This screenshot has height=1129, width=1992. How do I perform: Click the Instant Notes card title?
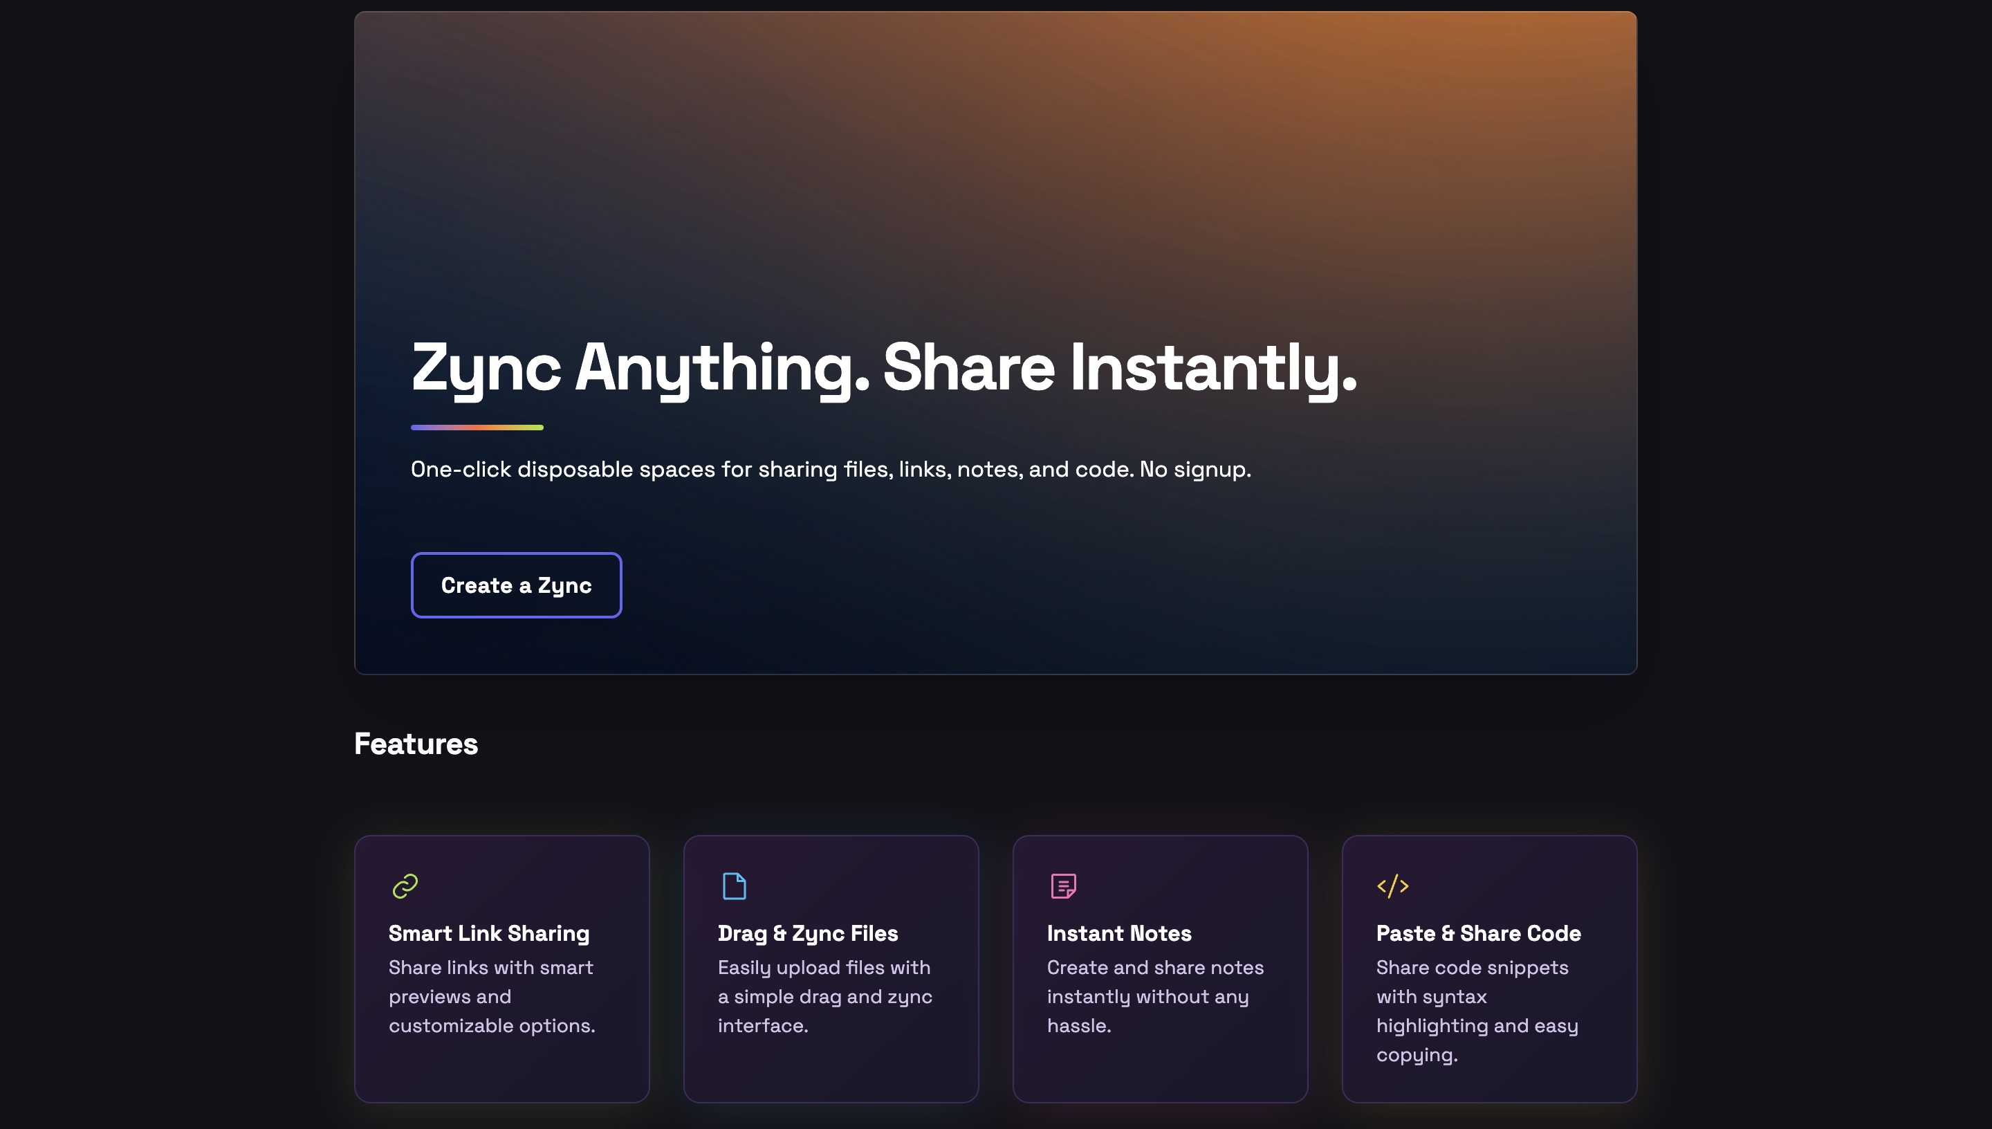click(1118, 933)
